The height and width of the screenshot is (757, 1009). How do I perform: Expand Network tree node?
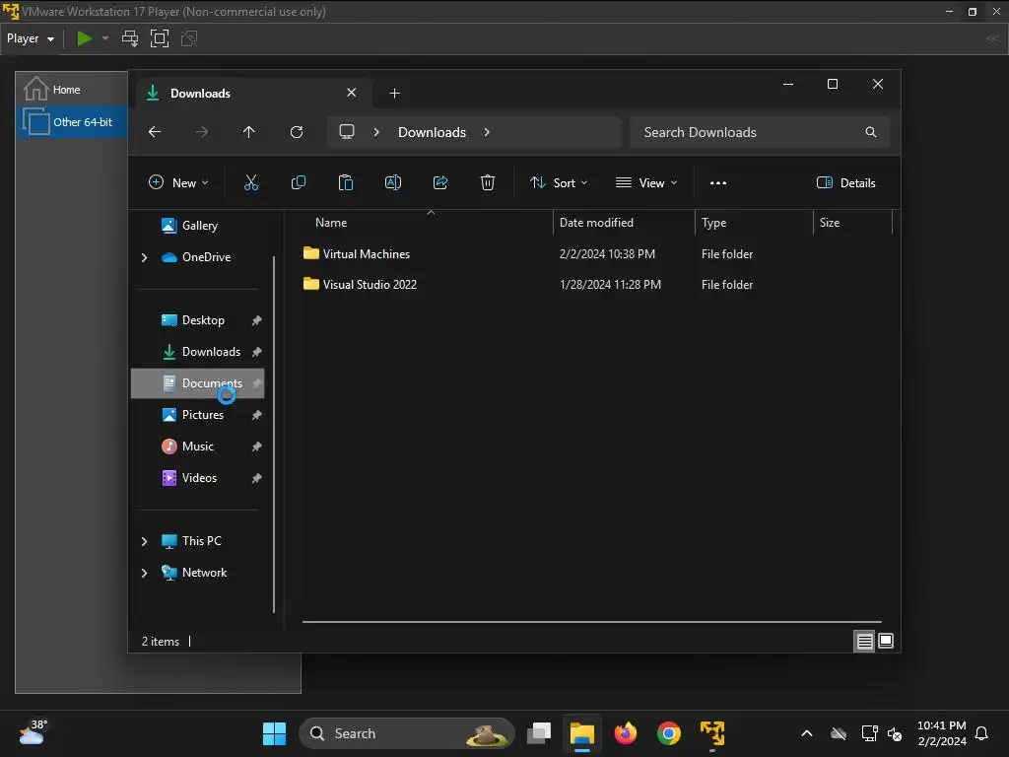[144, 573]
